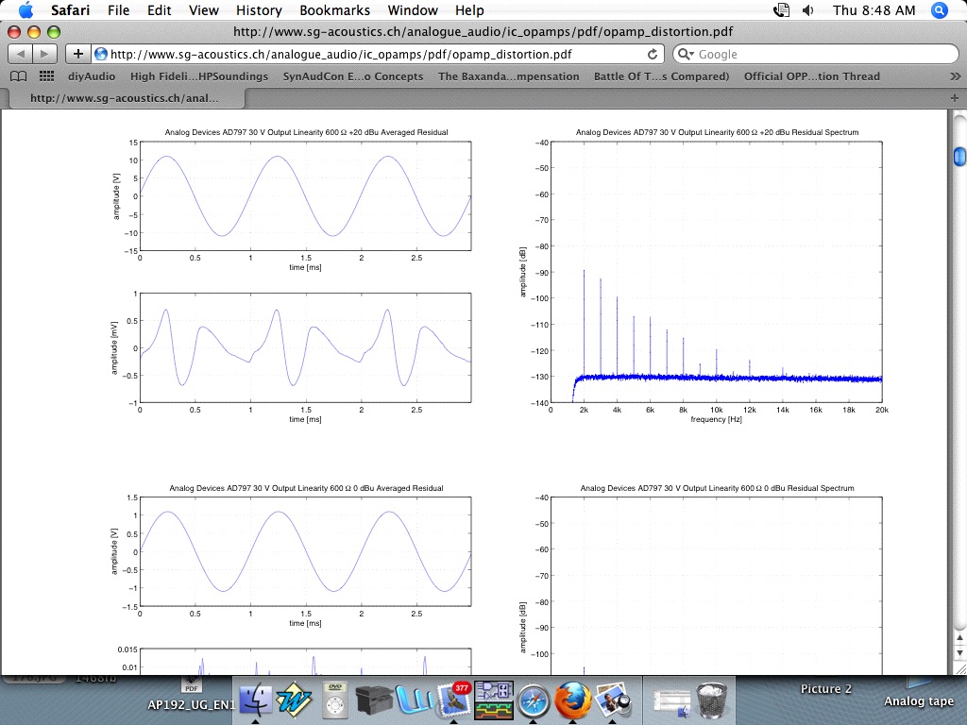Show all bookmarks with the book icon
The image size is (967, 725).
tap(19, 76)
